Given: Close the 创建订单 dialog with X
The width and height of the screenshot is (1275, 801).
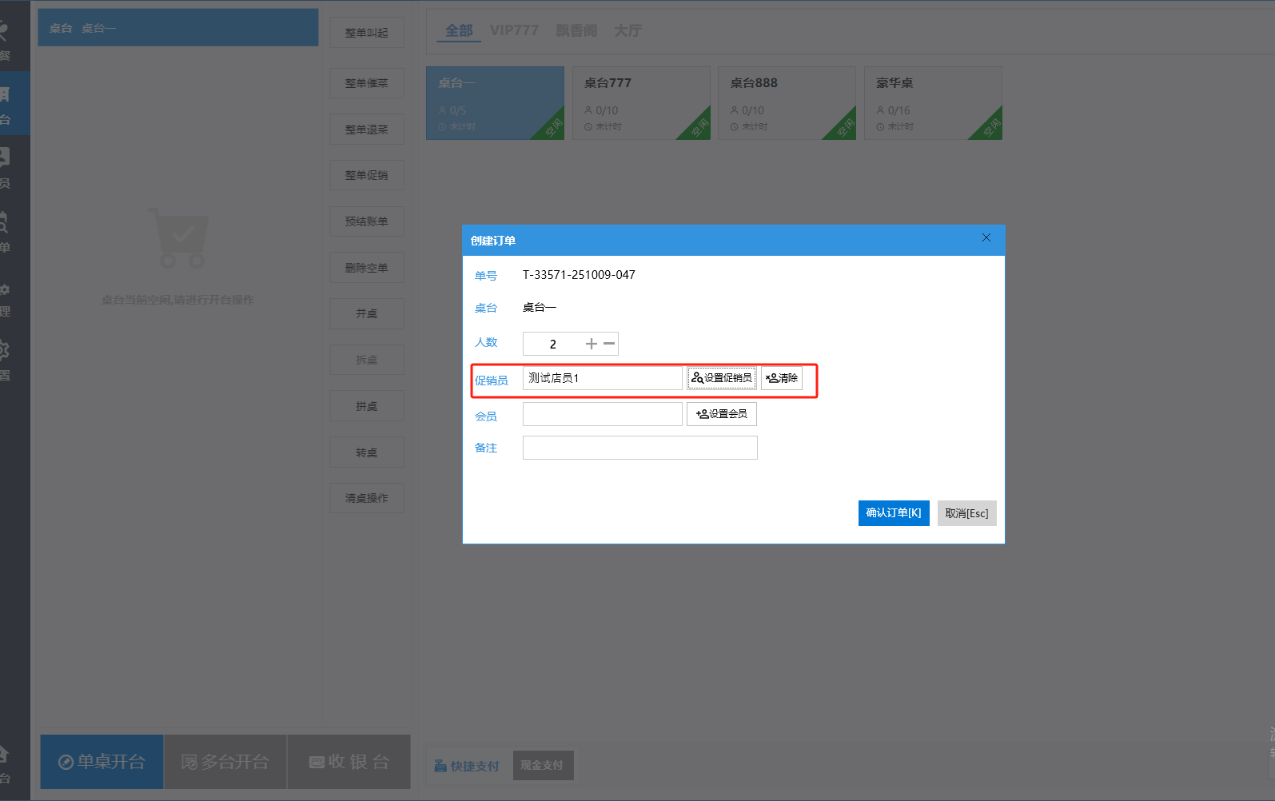Looking at the screenshot, I should coord(986,238).
